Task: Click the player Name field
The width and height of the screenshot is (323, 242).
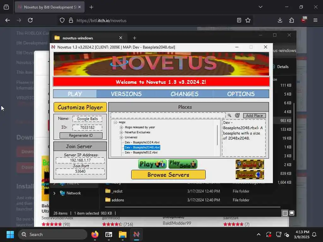Action: coord(87,119)
